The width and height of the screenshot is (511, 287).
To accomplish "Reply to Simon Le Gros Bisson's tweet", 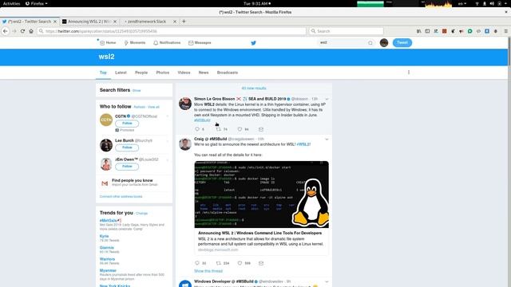I will pos(197,129).
